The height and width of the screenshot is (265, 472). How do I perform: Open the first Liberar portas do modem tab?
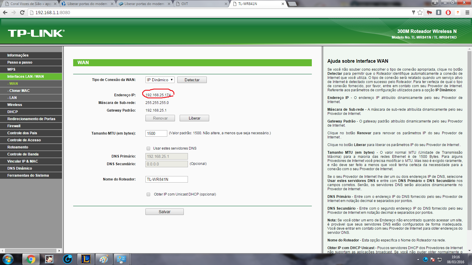[87, 4]
